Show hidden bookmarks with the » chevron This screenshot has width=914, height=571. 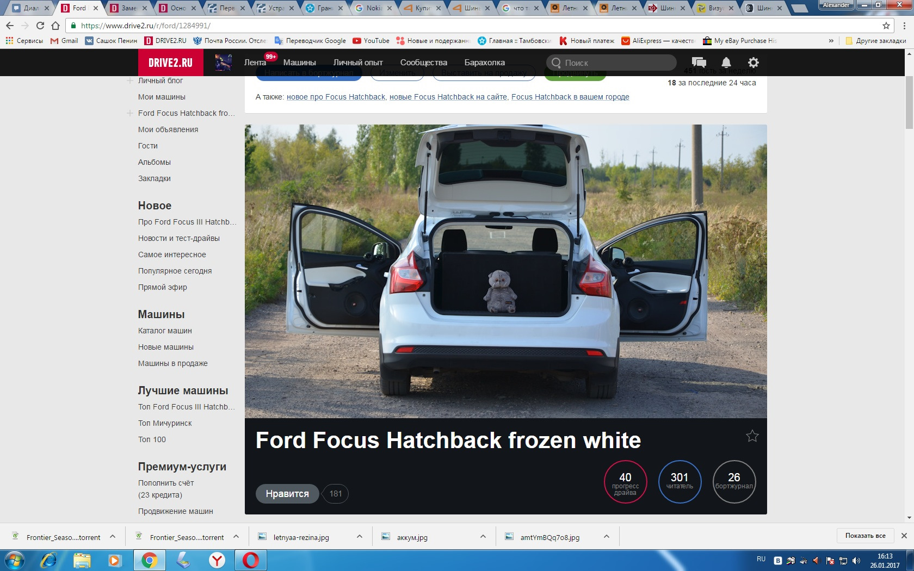[831, 41]
